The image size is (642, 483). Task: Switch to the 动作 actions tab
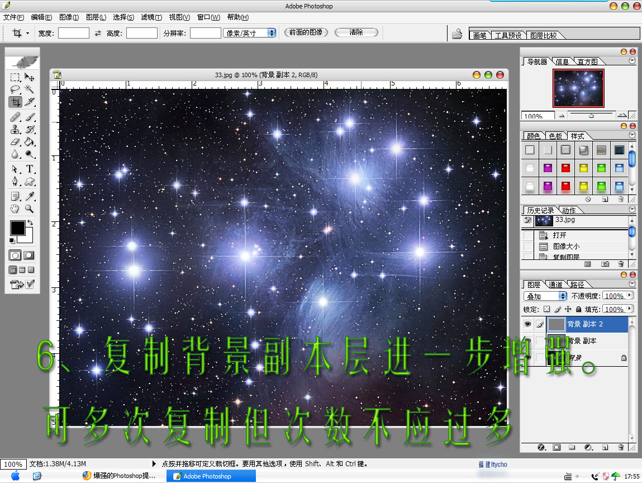pos(569,210)
